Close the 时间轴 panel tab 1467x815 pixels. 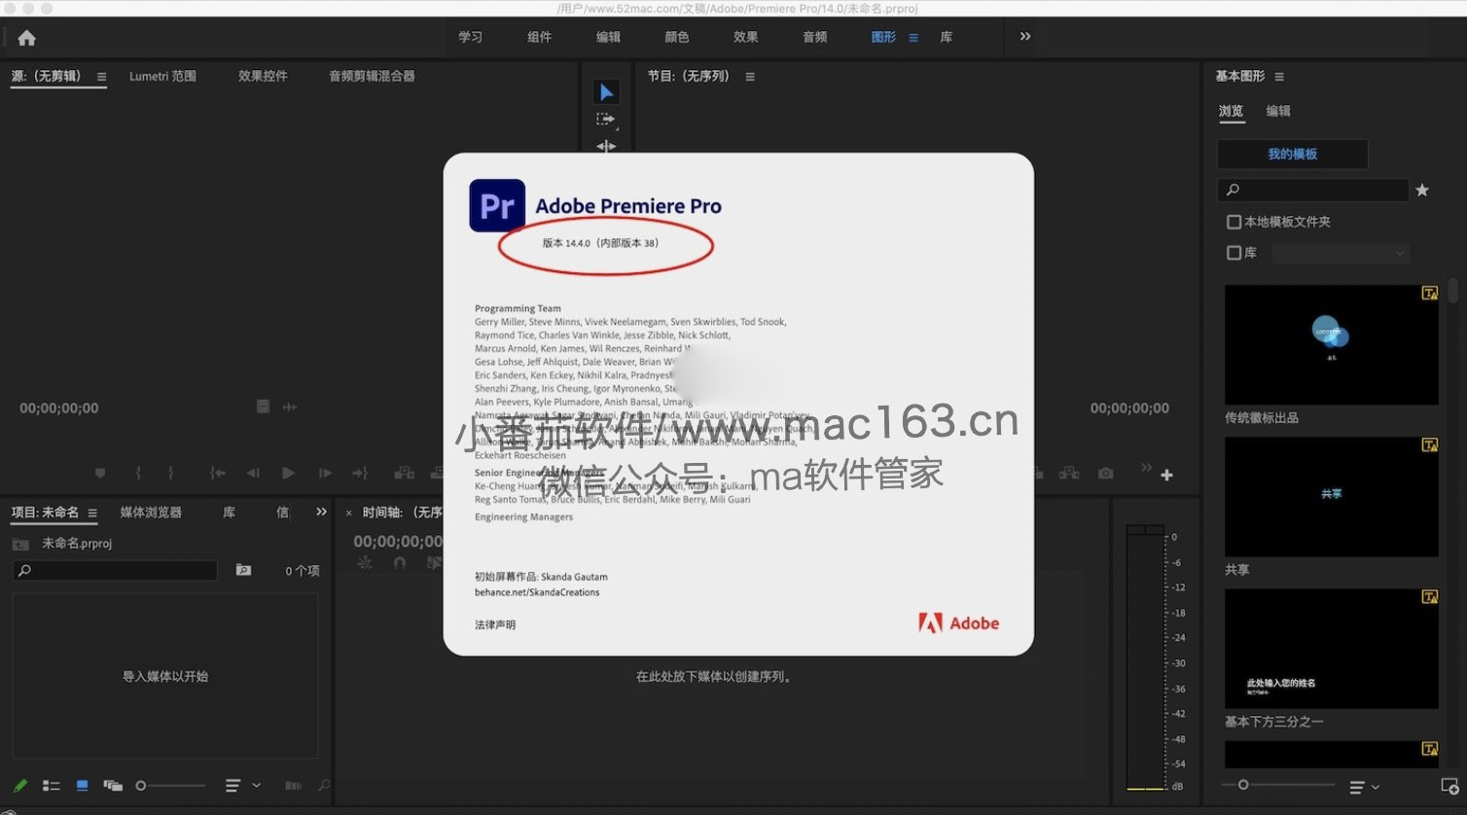(349, 513)
